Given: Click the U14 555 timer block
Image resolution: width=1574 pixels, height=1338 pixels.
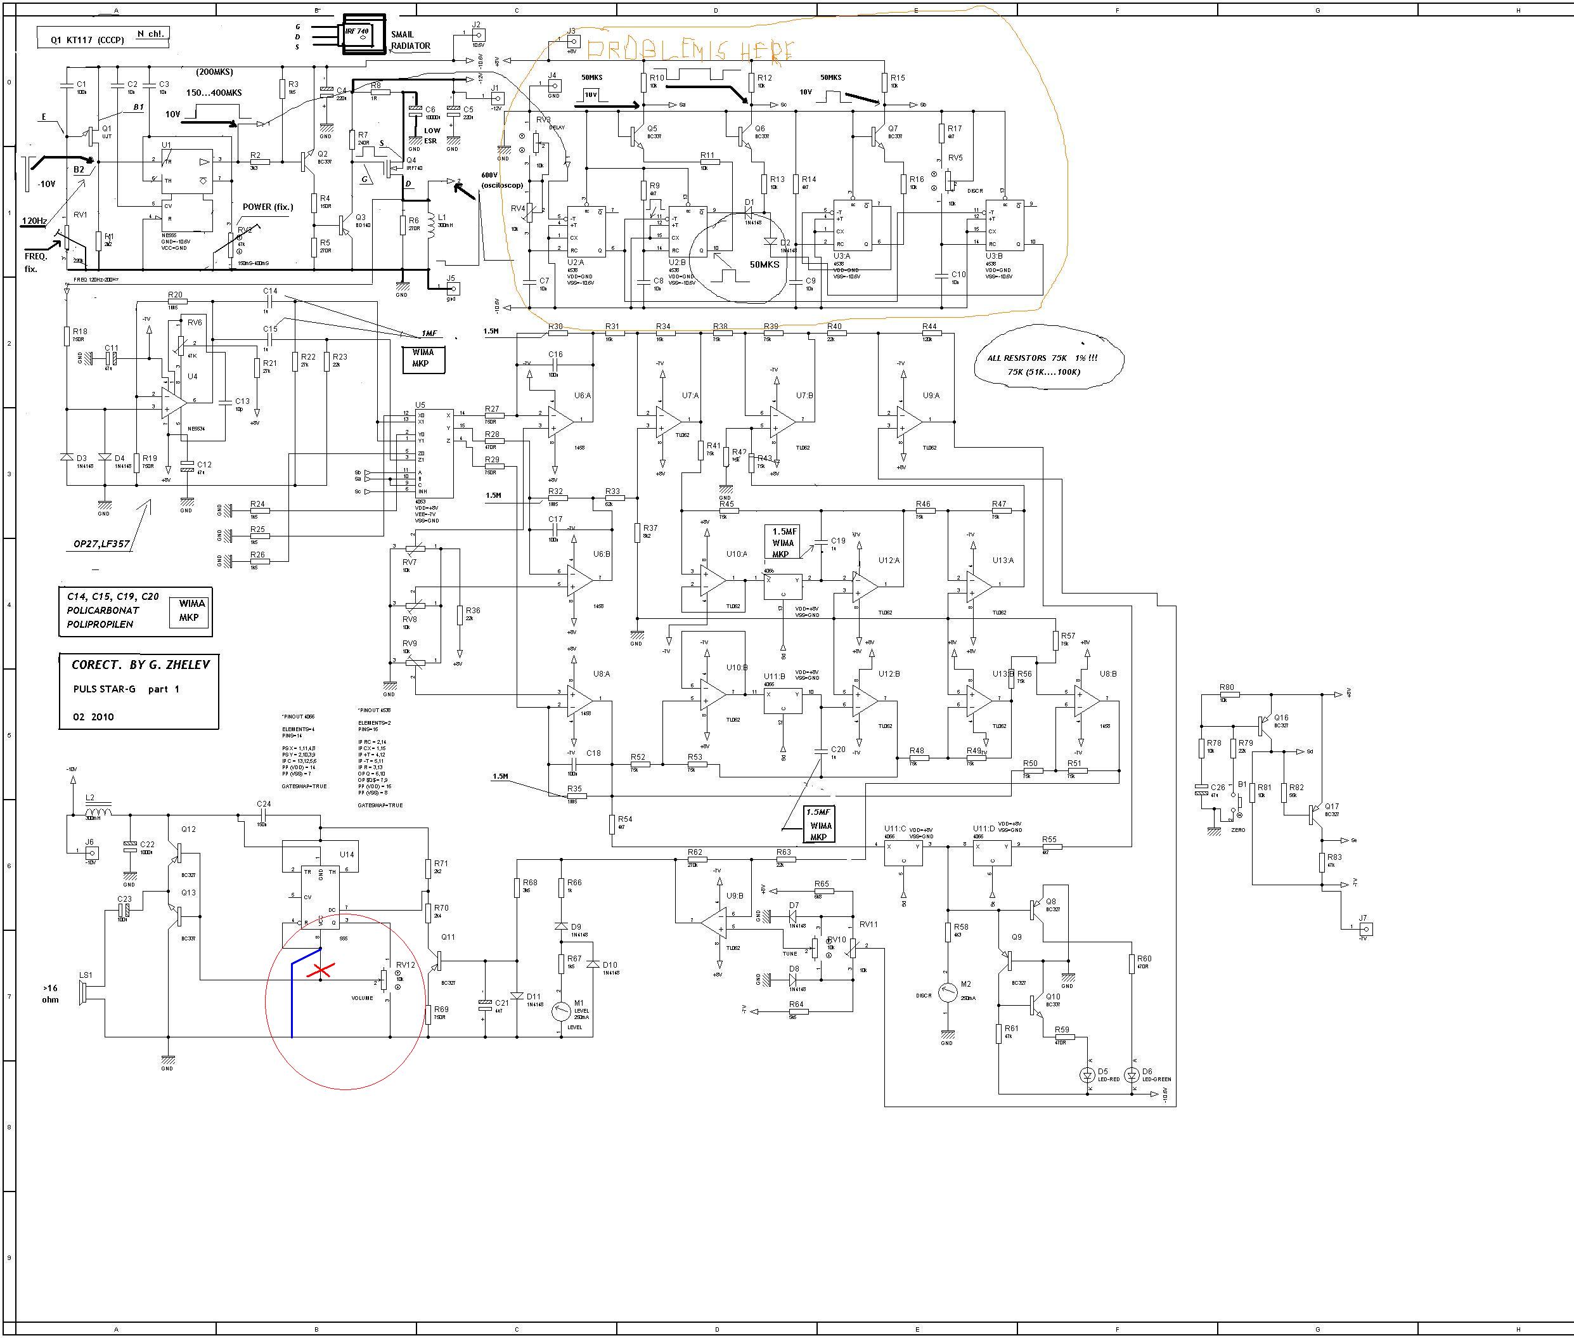Looking at the screenshot, I should point(321,897).
